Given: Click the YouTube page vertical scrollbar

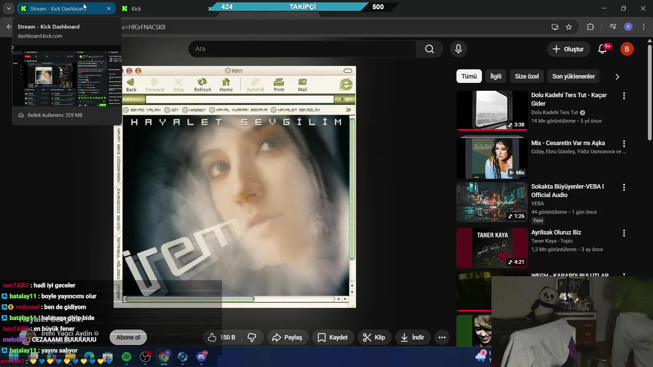Looking at the screenshot, I should click(x=649, y=92).
